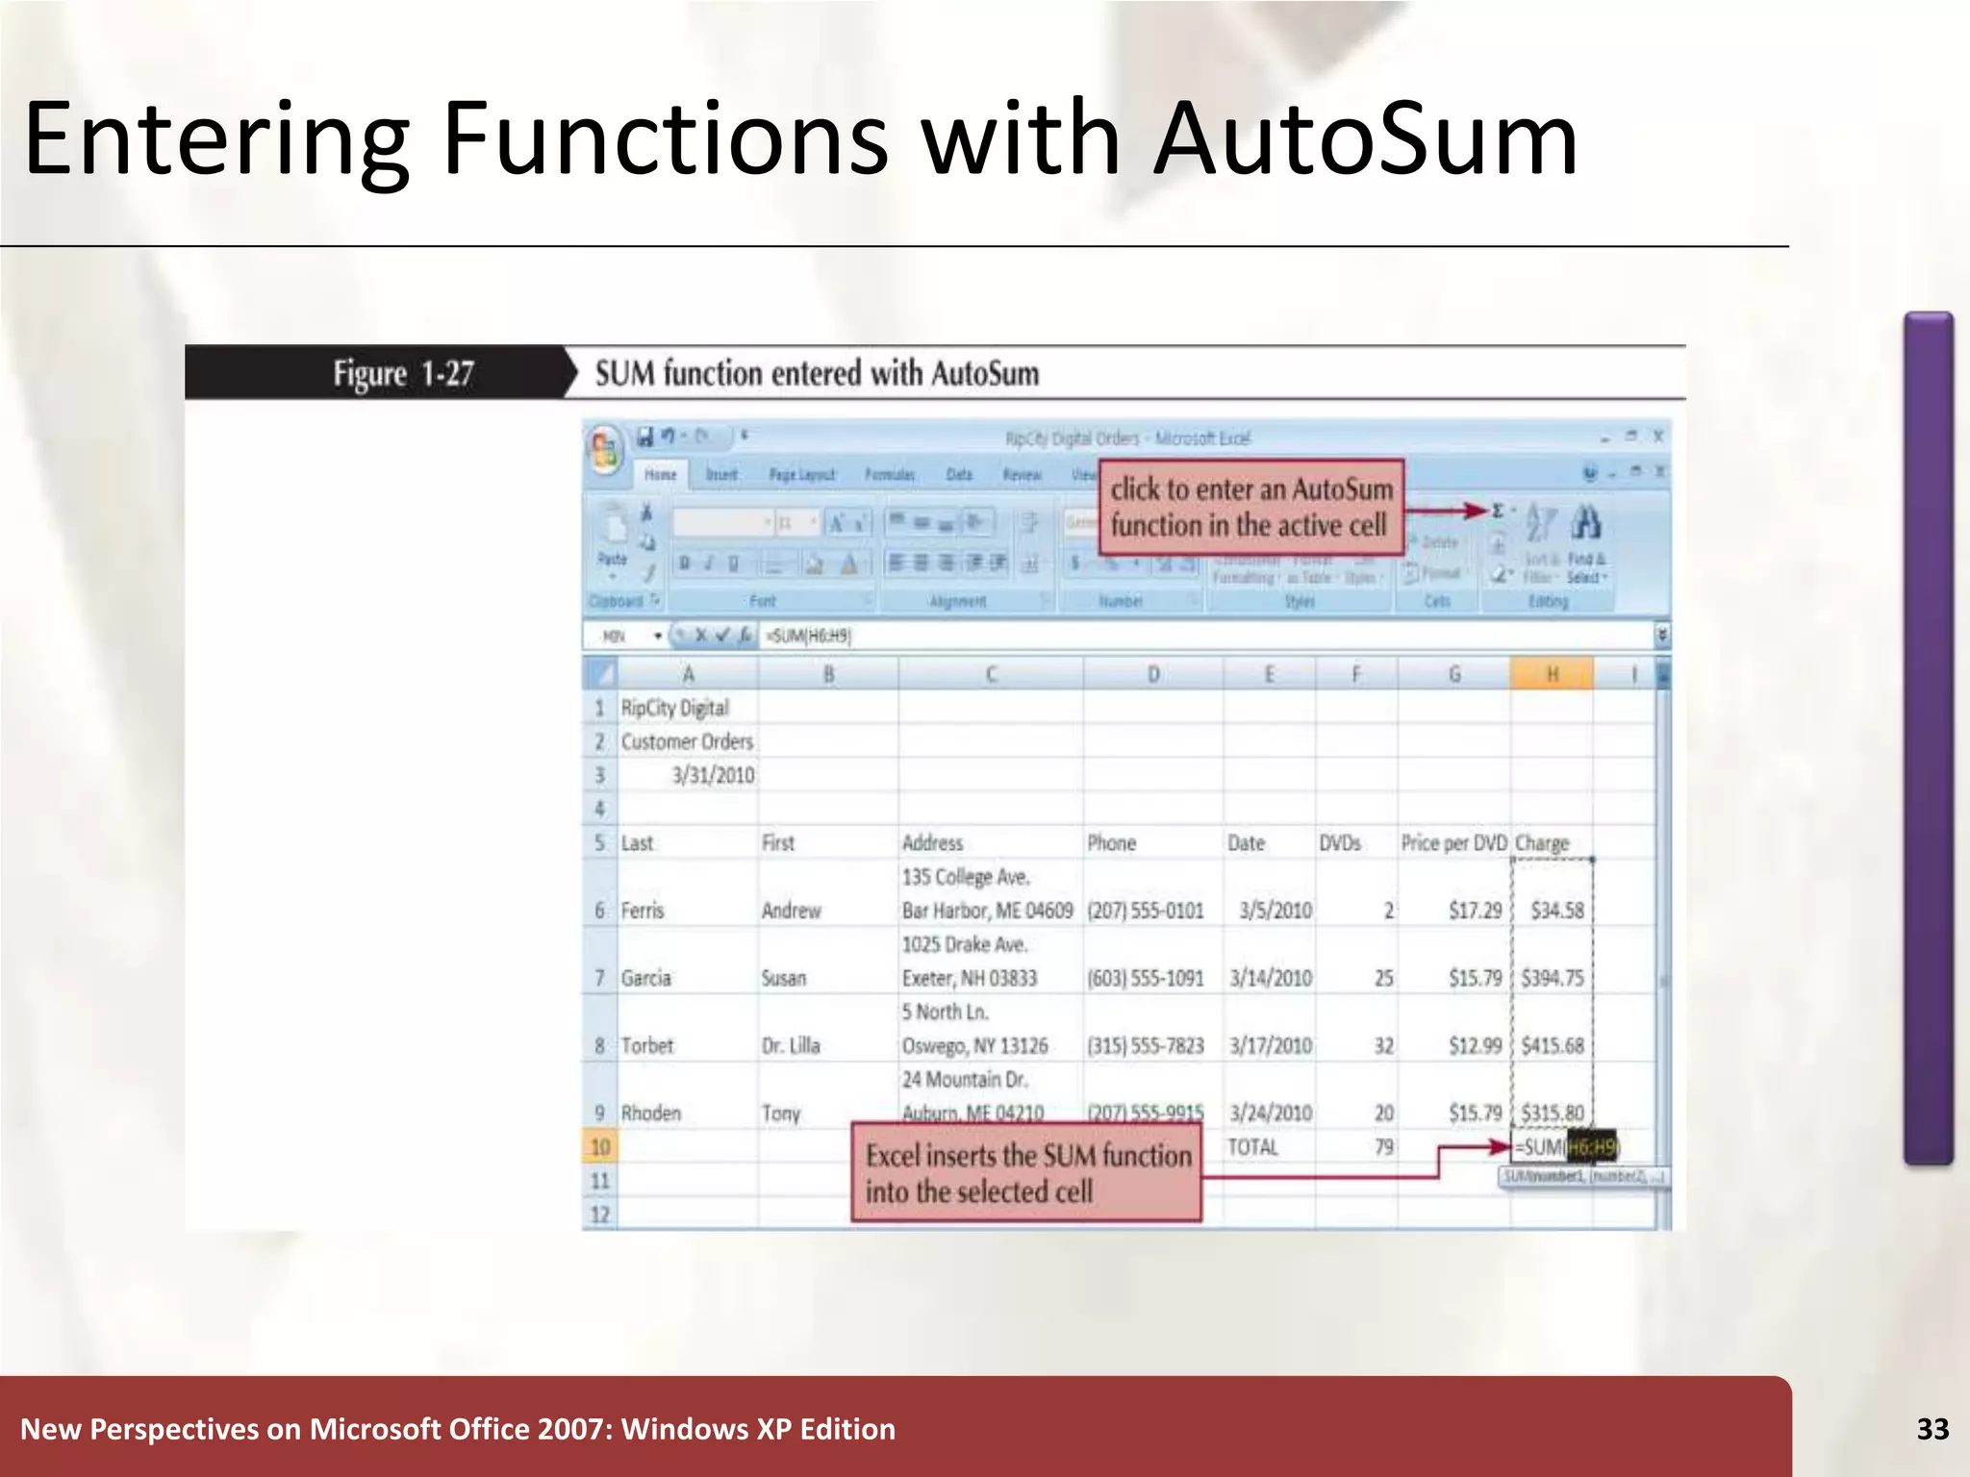Click the Bottom Align icon

point(945,525)
